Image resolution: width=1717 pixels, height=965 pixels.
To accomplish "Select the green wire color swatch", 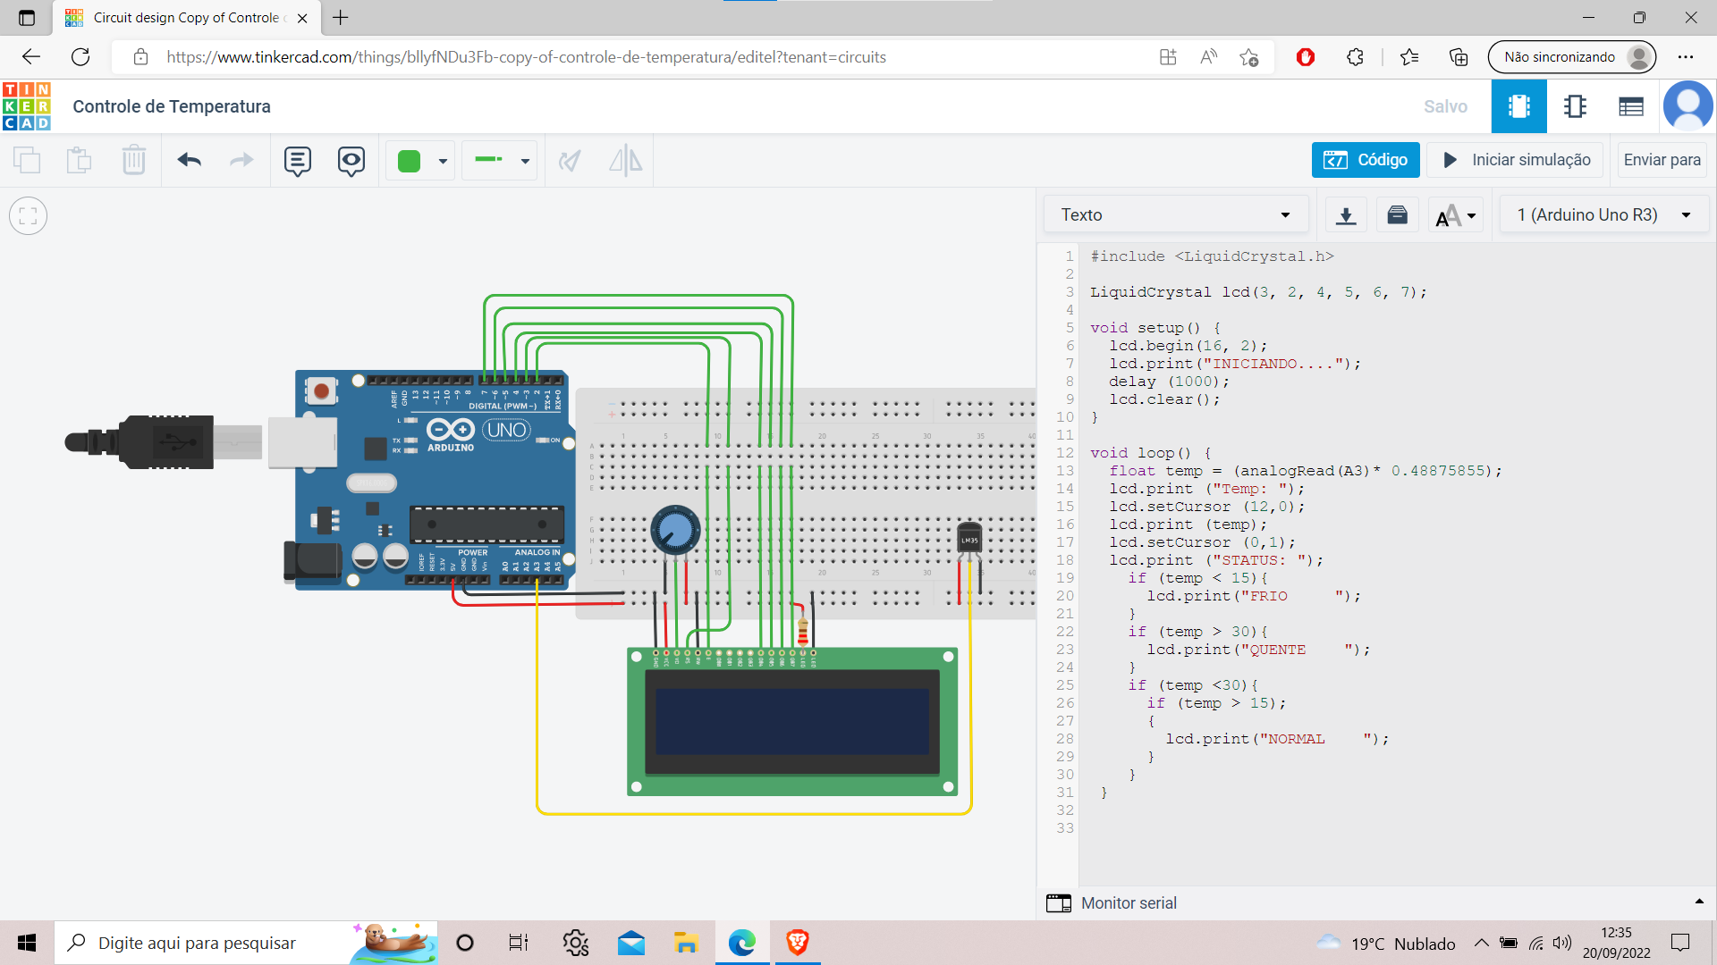I will [409, 161].
